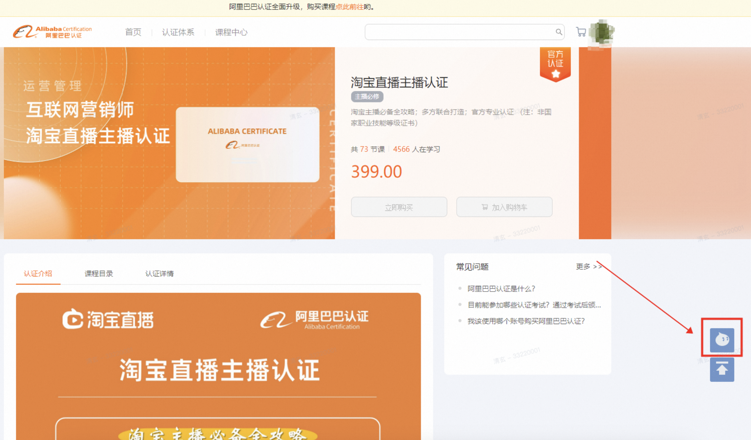This screenshot has width=751, height=440.
Task: Open question 目前能参加哪些认证考试?
Action: click(534, 305)
